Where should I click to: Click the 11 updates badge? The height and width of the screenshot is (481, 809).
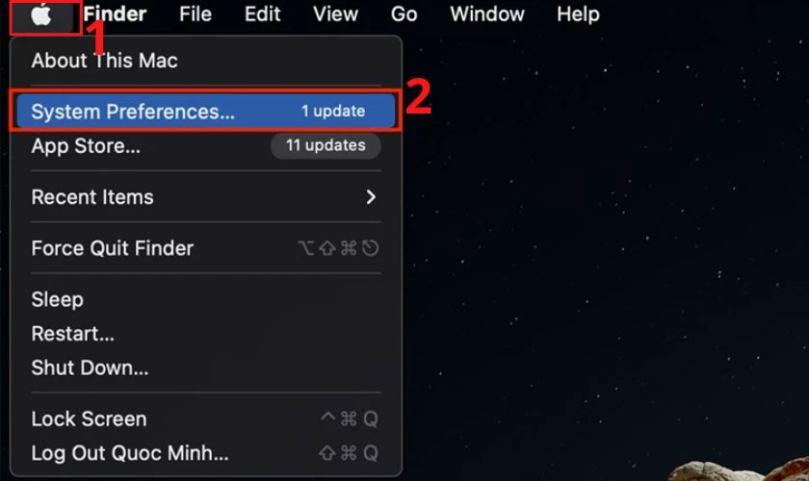click(326, 145)
